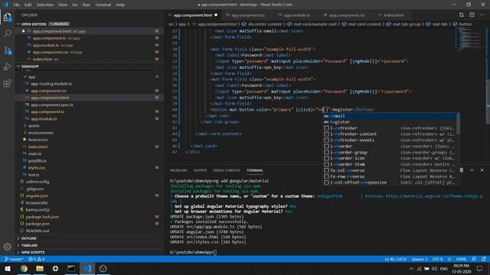Select the fx-col-reverse snippet suggestion
The height and width of the screenshot is (275, 490).
[x=390, y=170]
